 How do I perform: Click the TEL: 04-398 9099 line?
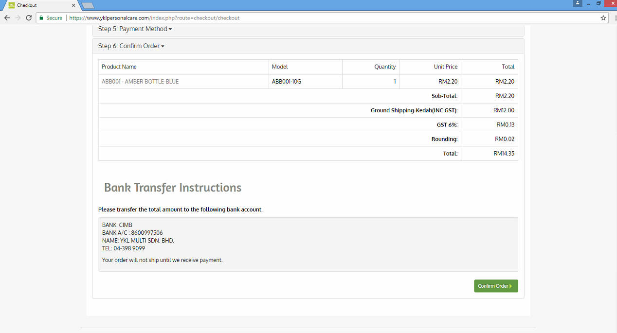click(124, 248)
